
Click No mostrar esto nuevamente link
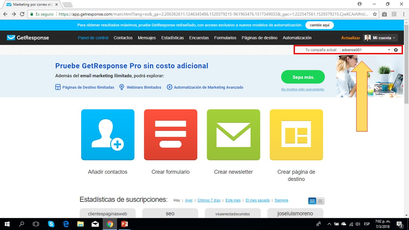pos(303,89)
